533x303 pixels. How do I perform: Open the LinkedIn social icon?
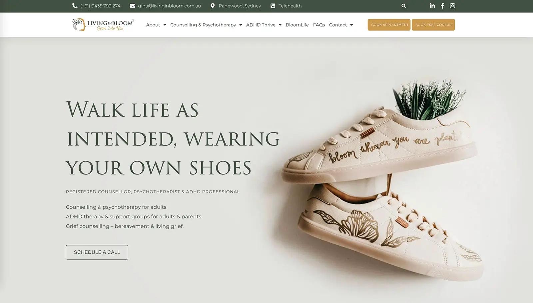pyautogui.click(x=432, y=6)
